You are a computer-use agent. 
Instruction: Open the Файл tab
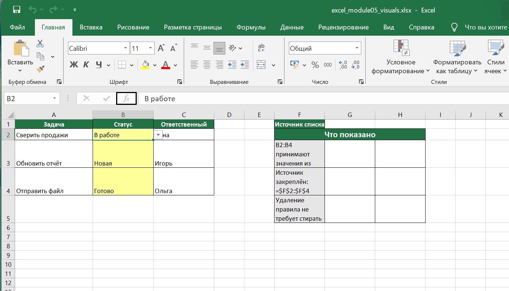[17, 27]
